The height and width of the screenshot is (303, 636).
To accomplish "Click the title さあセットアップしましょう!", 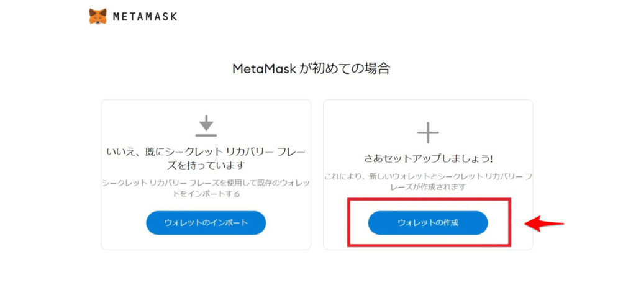I will coord(428,159).
